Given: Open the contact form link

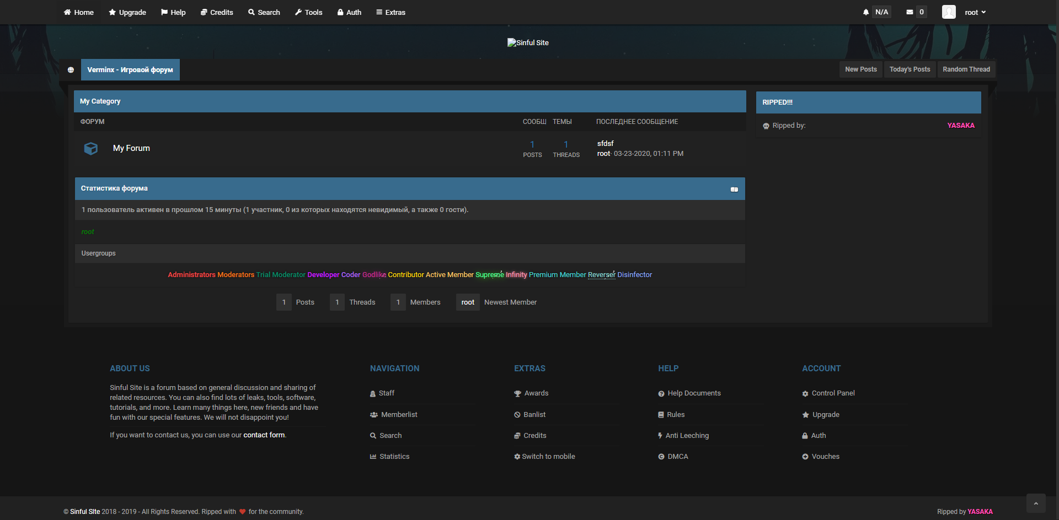Looking at the screenshot, I should 264,435.
